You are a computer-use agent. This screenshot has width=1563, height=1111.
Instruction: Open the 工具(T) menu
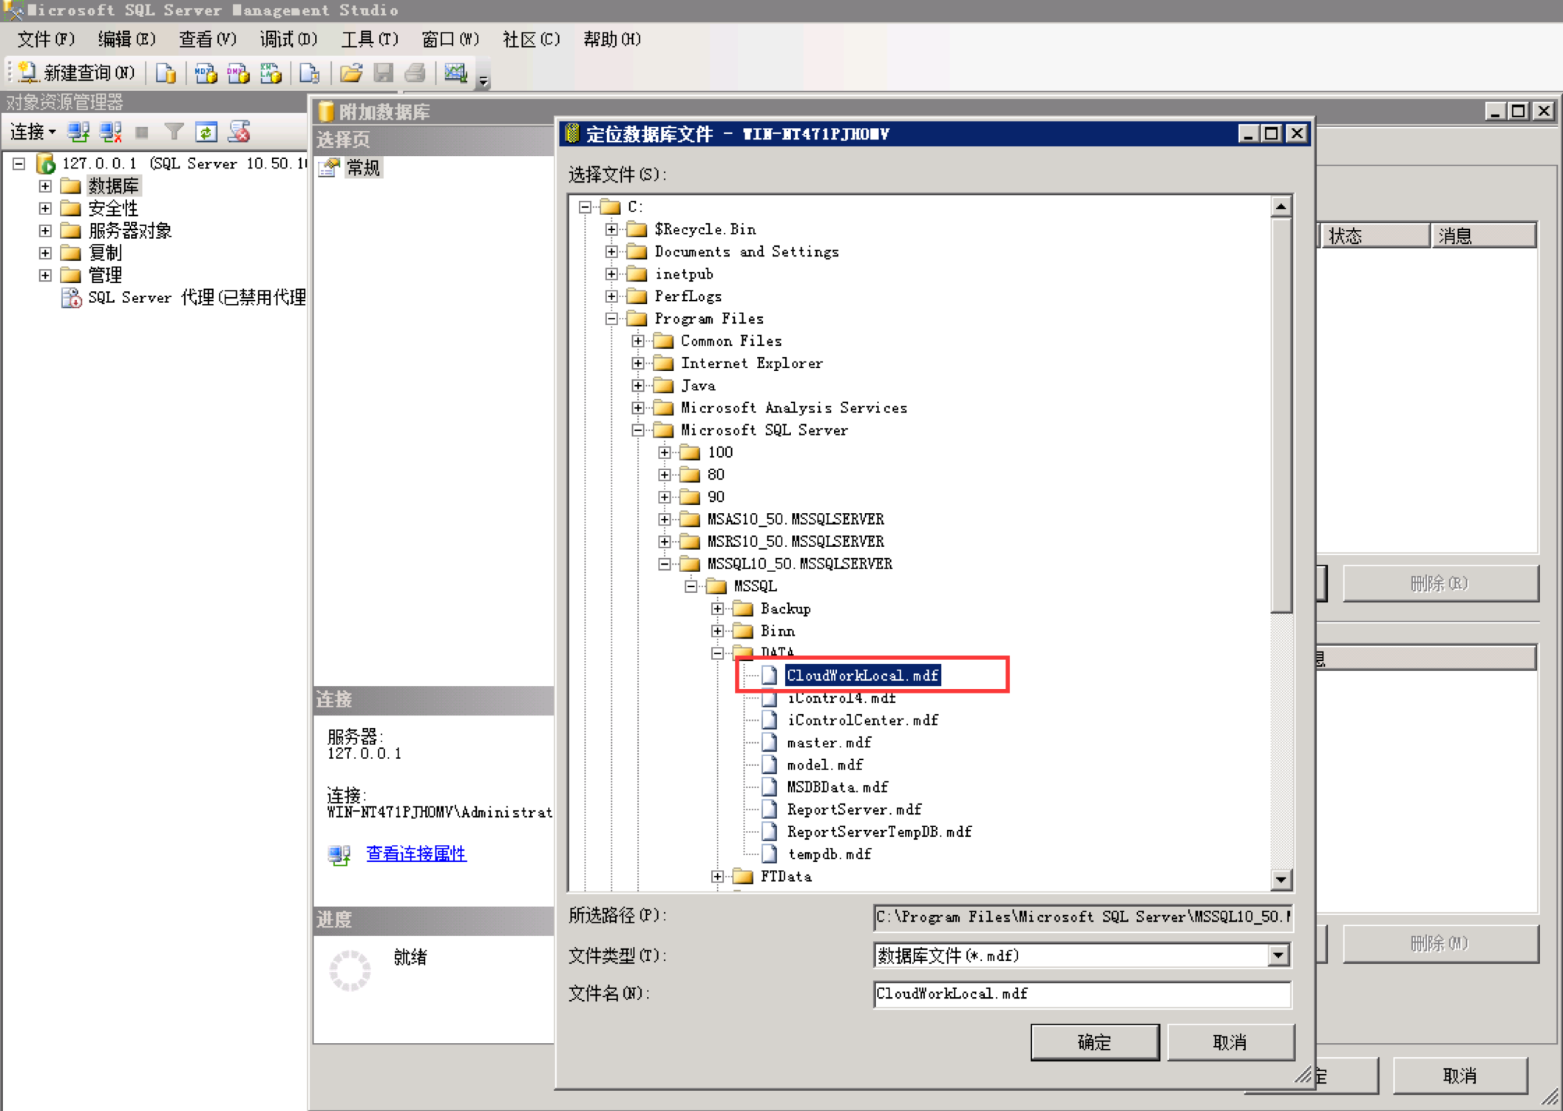(x=369, y=39)
